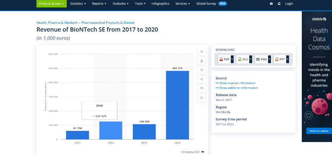Viewport: 332px width, 155px height.
Task: Click the XLS spreadsheet icon
Action: 240,59
